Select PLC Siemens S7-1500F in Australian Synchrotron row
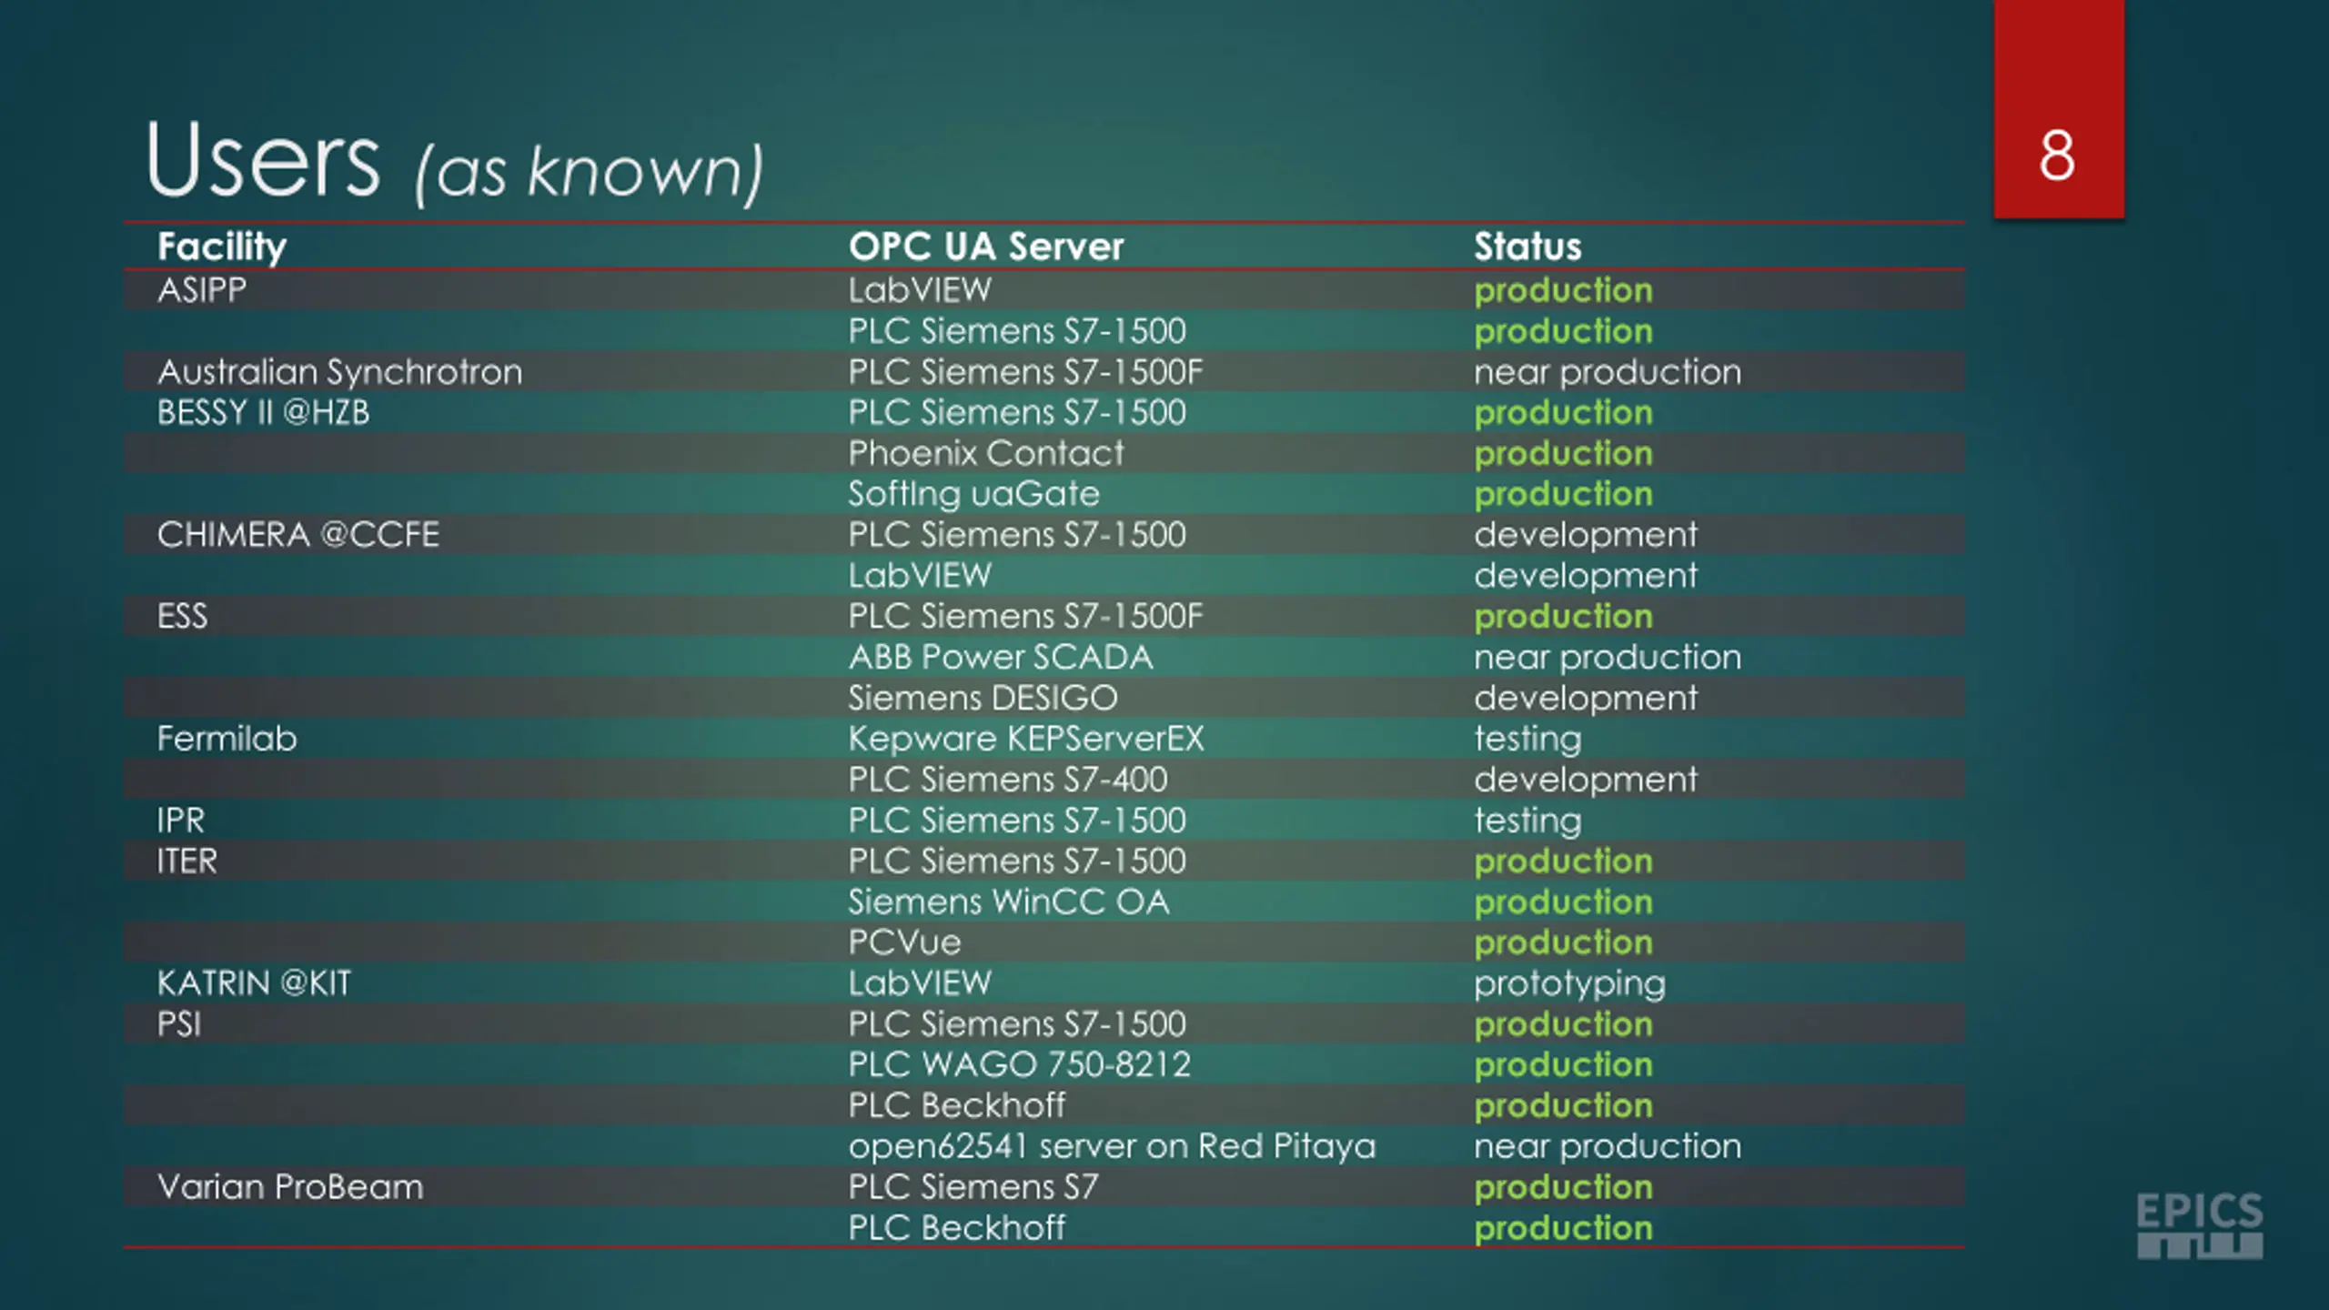This screenshot has height=1310, width=2329. click(1025, 372)
